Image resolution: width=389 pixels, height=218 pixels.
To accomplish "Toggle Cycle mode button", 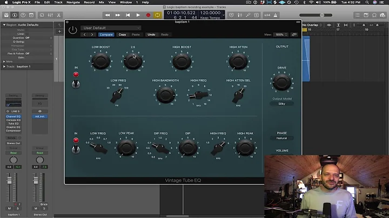I will [x=158, y=15].
